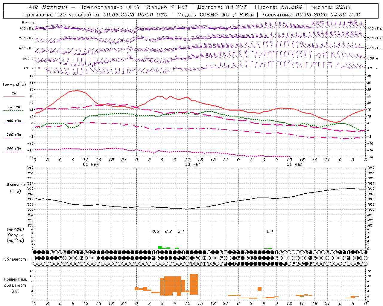Click the Тем-ра(°C) temperature panel label

click(x=14, y=85)
